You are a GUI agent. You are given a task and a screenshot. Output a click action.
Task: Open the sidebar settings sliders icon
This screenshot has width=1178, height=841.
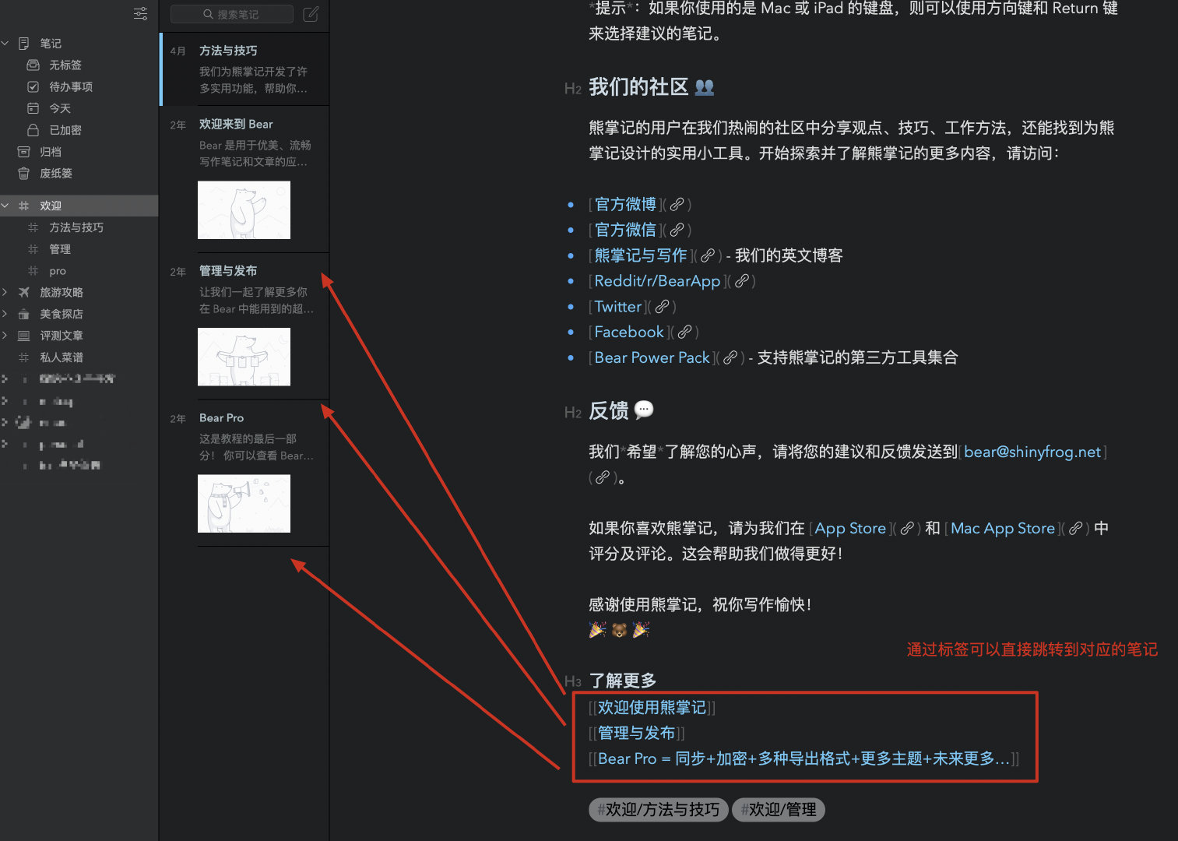[x=141, y=14]
